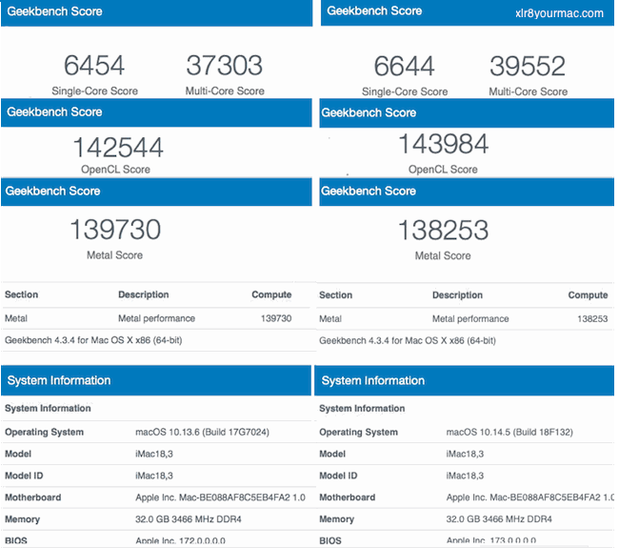
Task: Click the 37303 multi-core score value
Action: tap(224, 65)
